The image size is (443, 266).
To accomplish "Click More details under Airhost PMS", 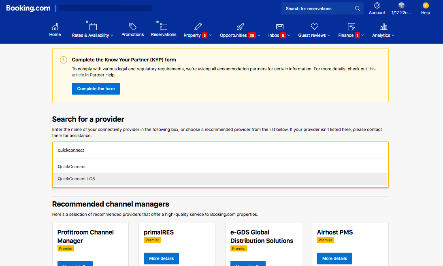I will point(334,258).
